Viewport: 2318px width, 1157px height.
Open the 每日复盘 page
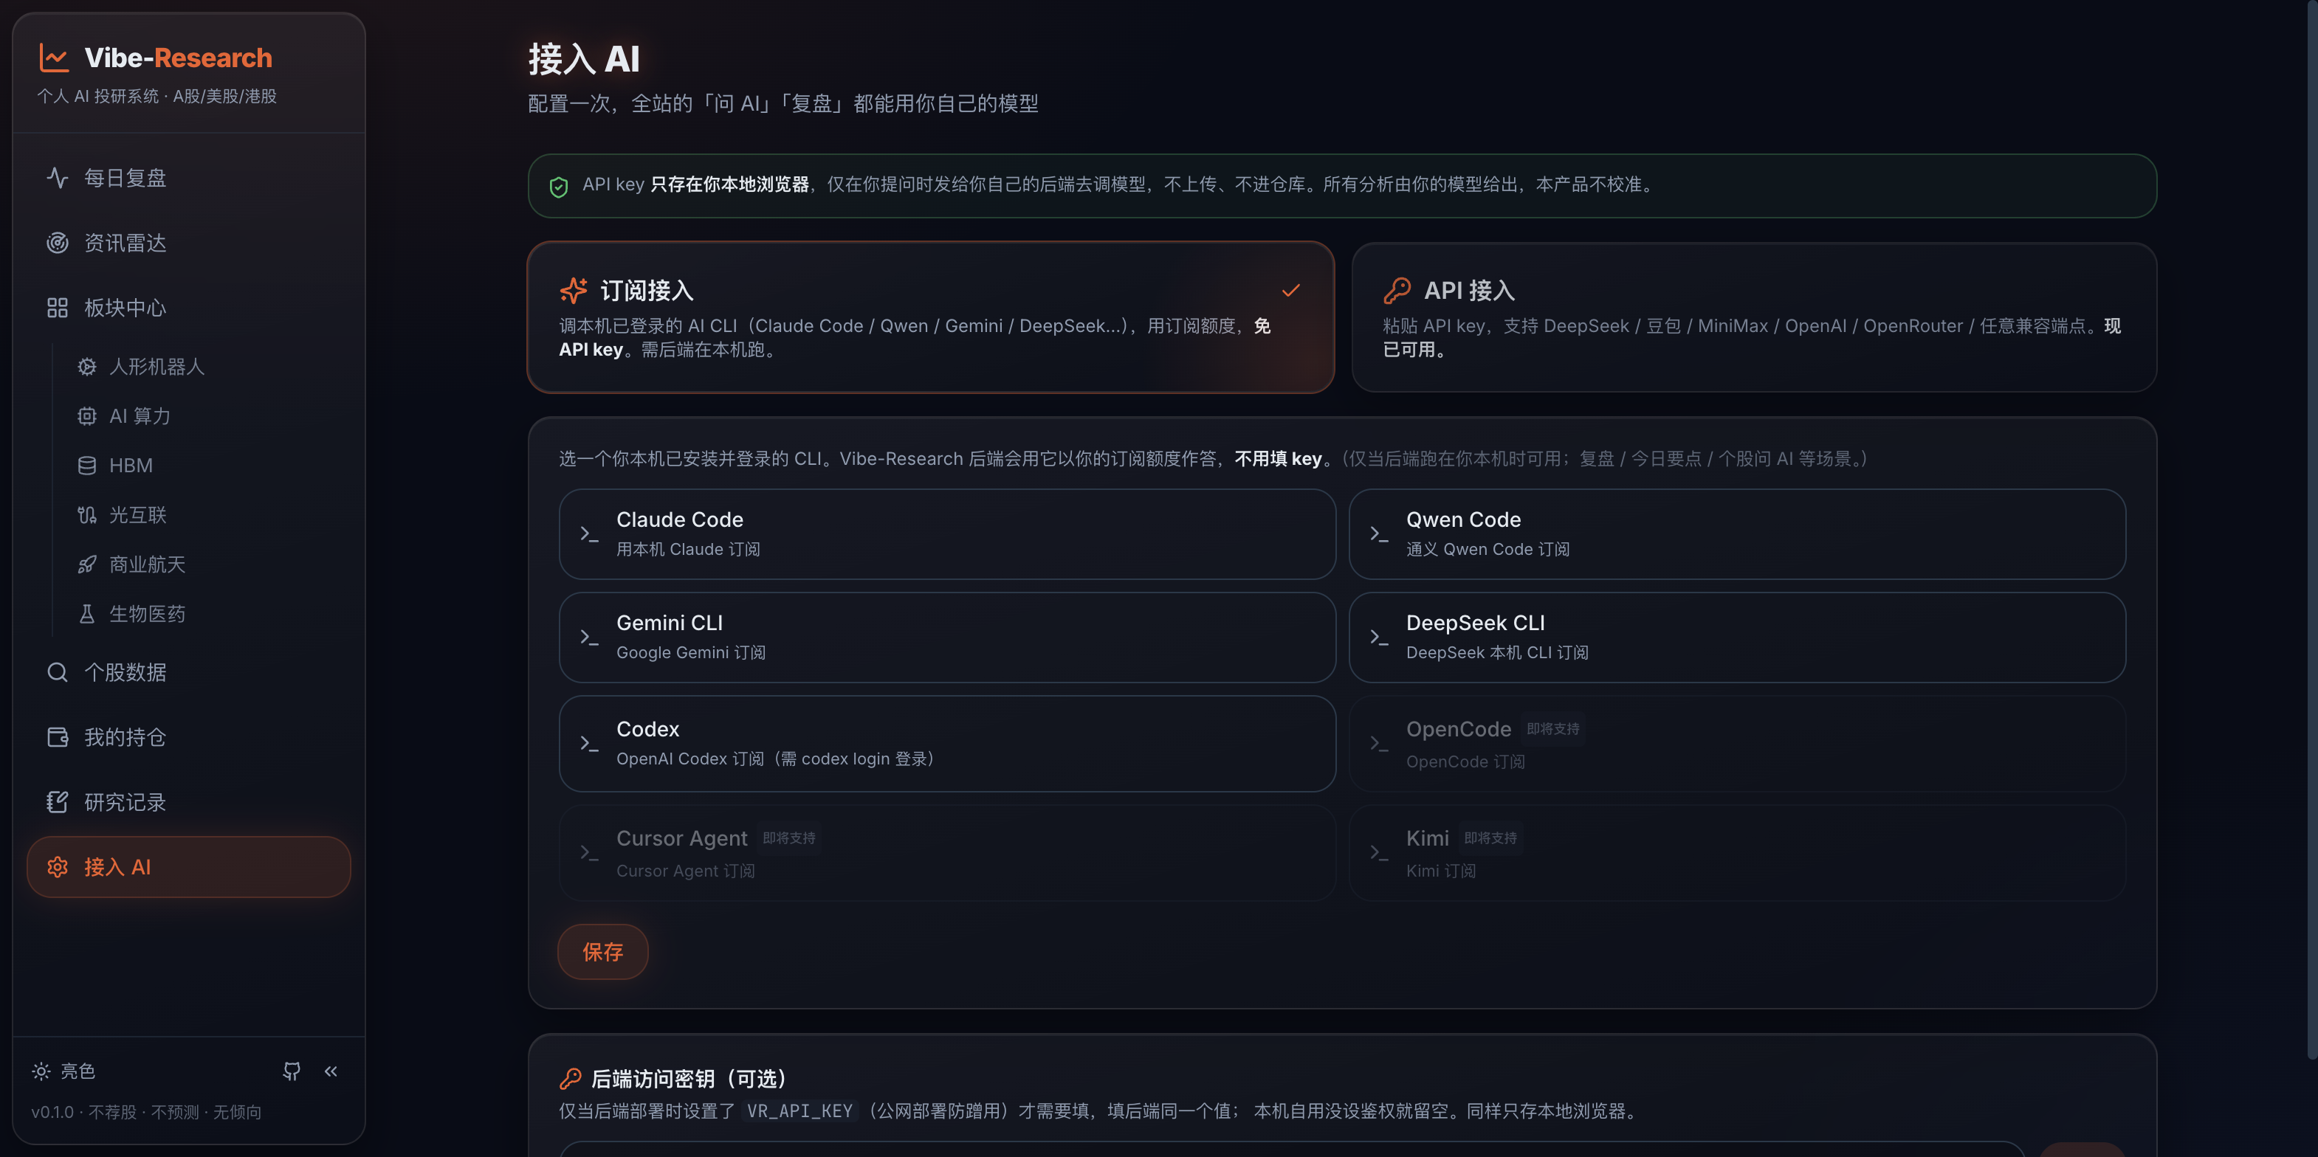(188, 178)
